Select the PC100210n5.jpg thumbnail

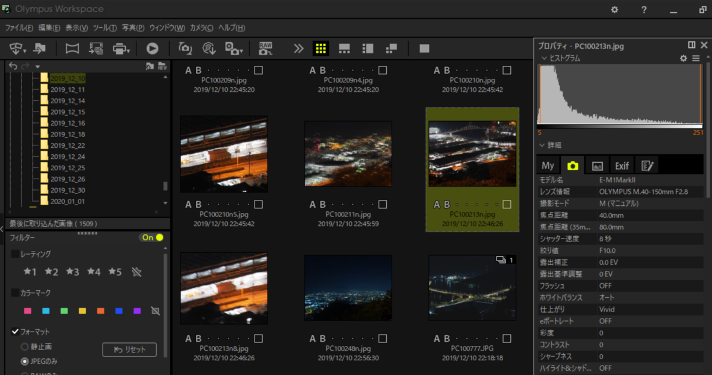click(x=224, y=154)
